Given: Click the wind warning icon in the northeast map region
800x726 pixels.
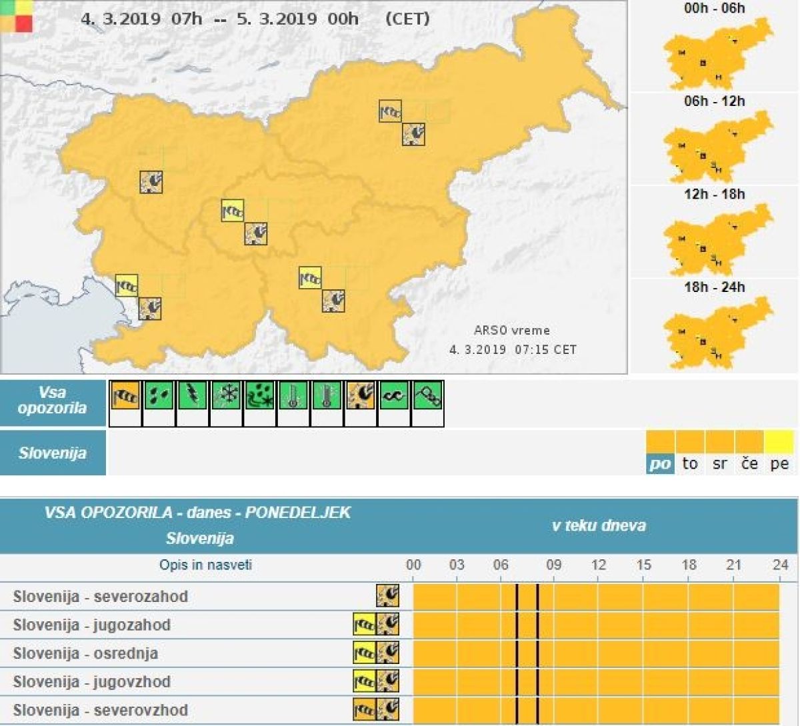Looking at the screenshot, I should tap(391, 111).
